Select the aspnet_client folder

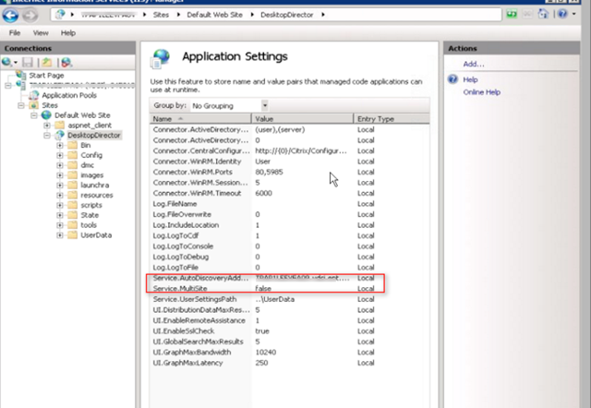coord(90,125)
